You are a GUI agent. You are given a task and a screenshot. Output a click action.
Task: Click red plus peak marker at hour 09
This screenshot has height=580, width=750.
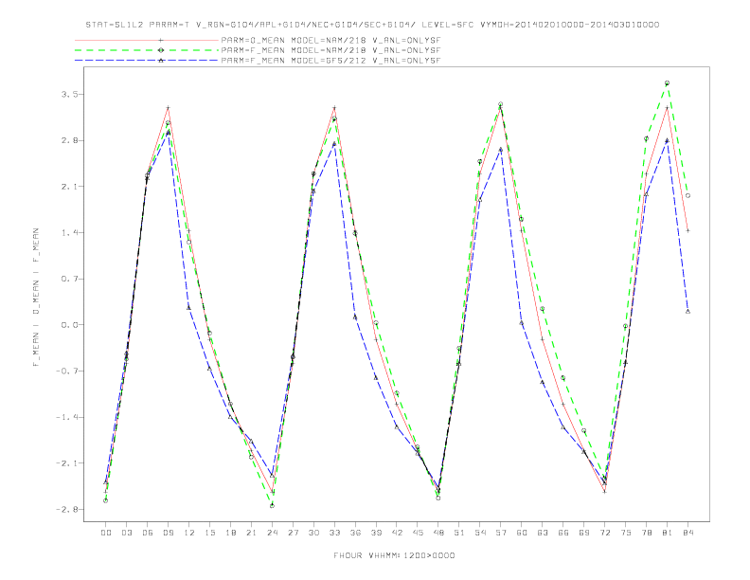pos(168,108)
